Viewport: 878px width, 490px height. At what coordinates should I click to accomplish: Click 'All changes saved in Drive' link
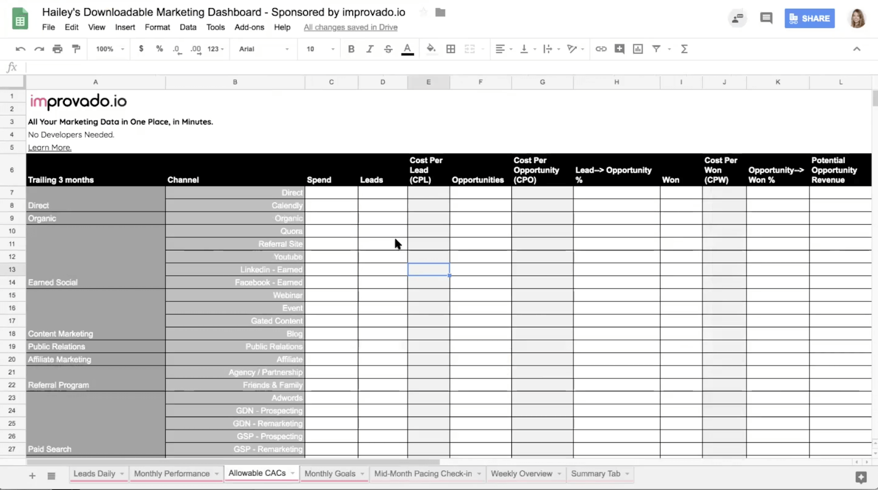point(351,27)
